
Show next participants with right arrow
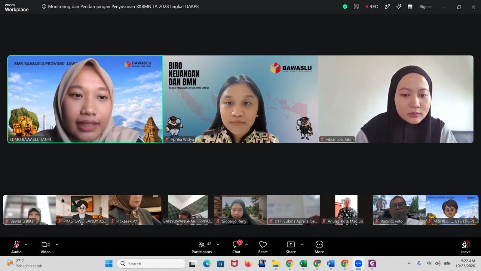pos(475,210)
